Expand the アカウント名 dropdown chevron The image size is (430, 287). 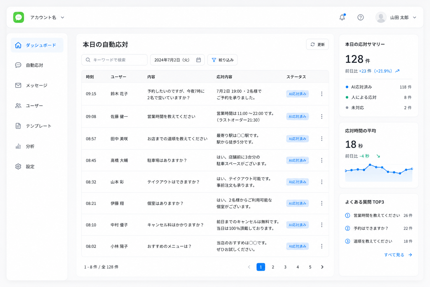click(62, 17)
